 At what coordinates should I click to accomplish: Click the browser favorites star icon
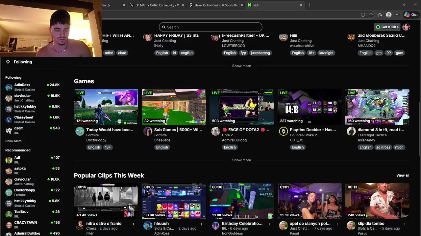click(371, 15)
